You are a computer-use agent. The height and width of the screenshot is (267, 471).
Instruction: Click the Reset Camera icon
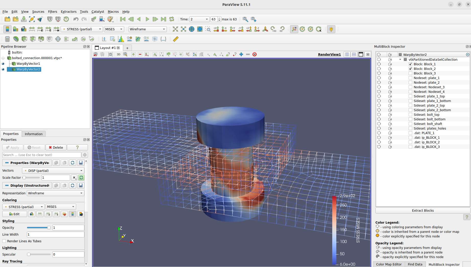175,29
